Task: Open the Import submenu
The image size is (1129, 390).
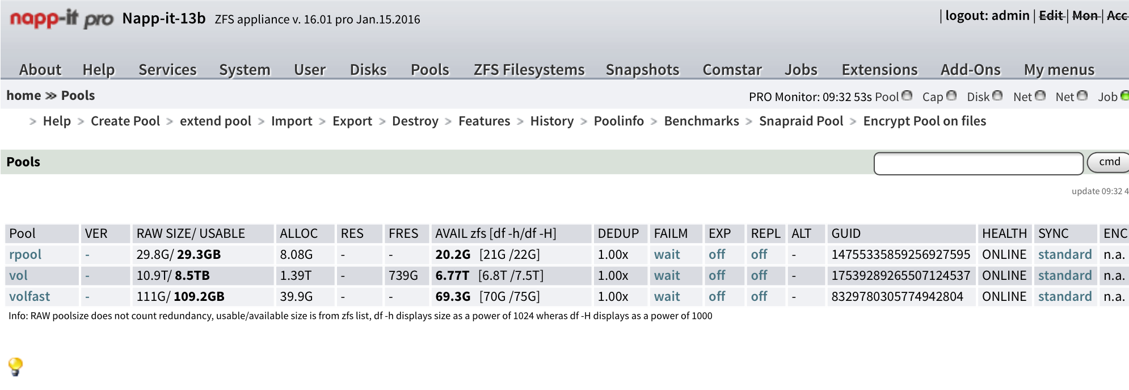Action: pyautogui.click(x=292, y=121)
